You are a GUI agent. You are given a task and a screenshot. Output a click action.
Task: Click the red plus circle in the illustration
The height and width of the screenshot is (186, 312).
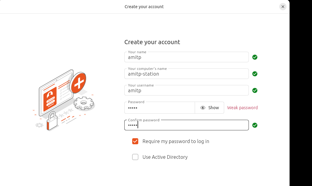pos(78,82)
